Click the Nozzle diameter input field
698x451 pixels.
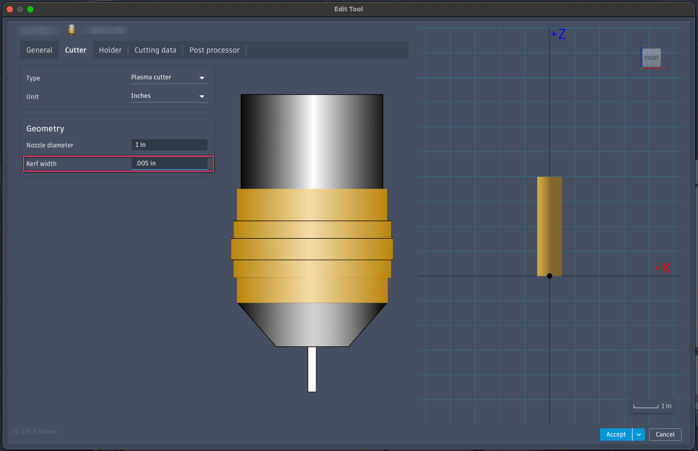pos(169,145)
